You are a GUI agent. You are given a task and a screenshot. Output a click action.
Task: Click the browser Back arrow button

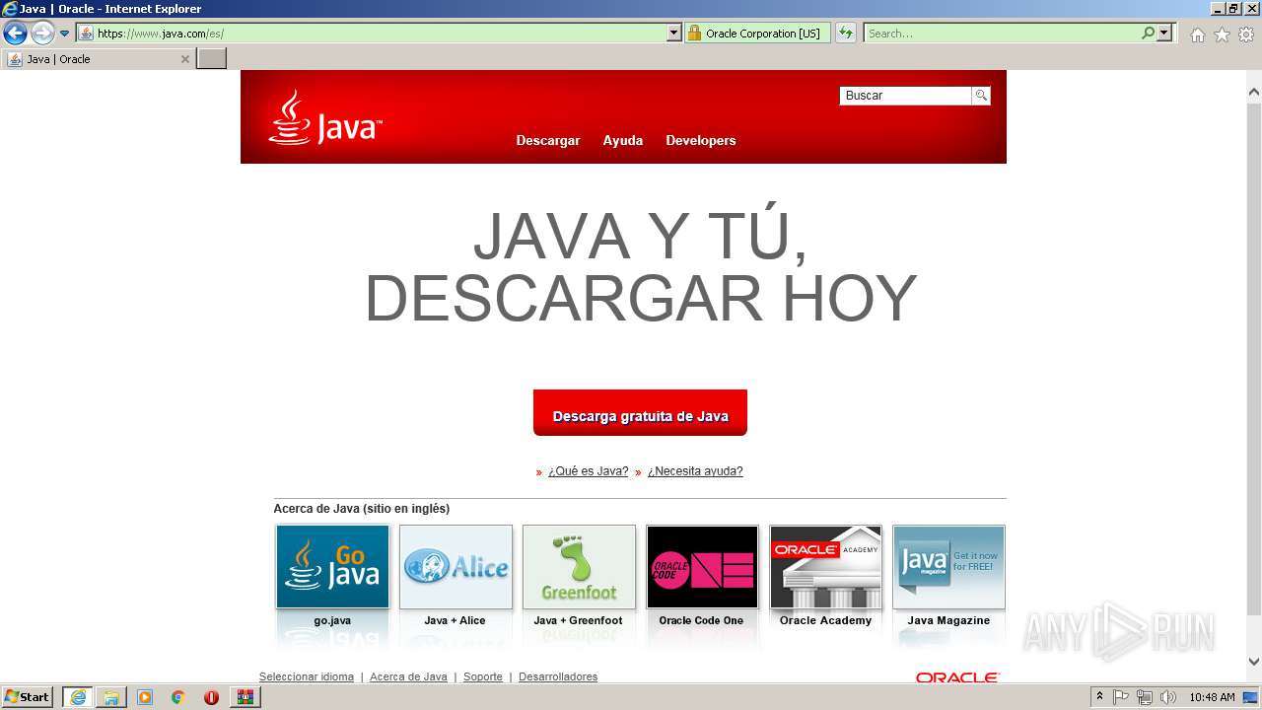point(15,34)
